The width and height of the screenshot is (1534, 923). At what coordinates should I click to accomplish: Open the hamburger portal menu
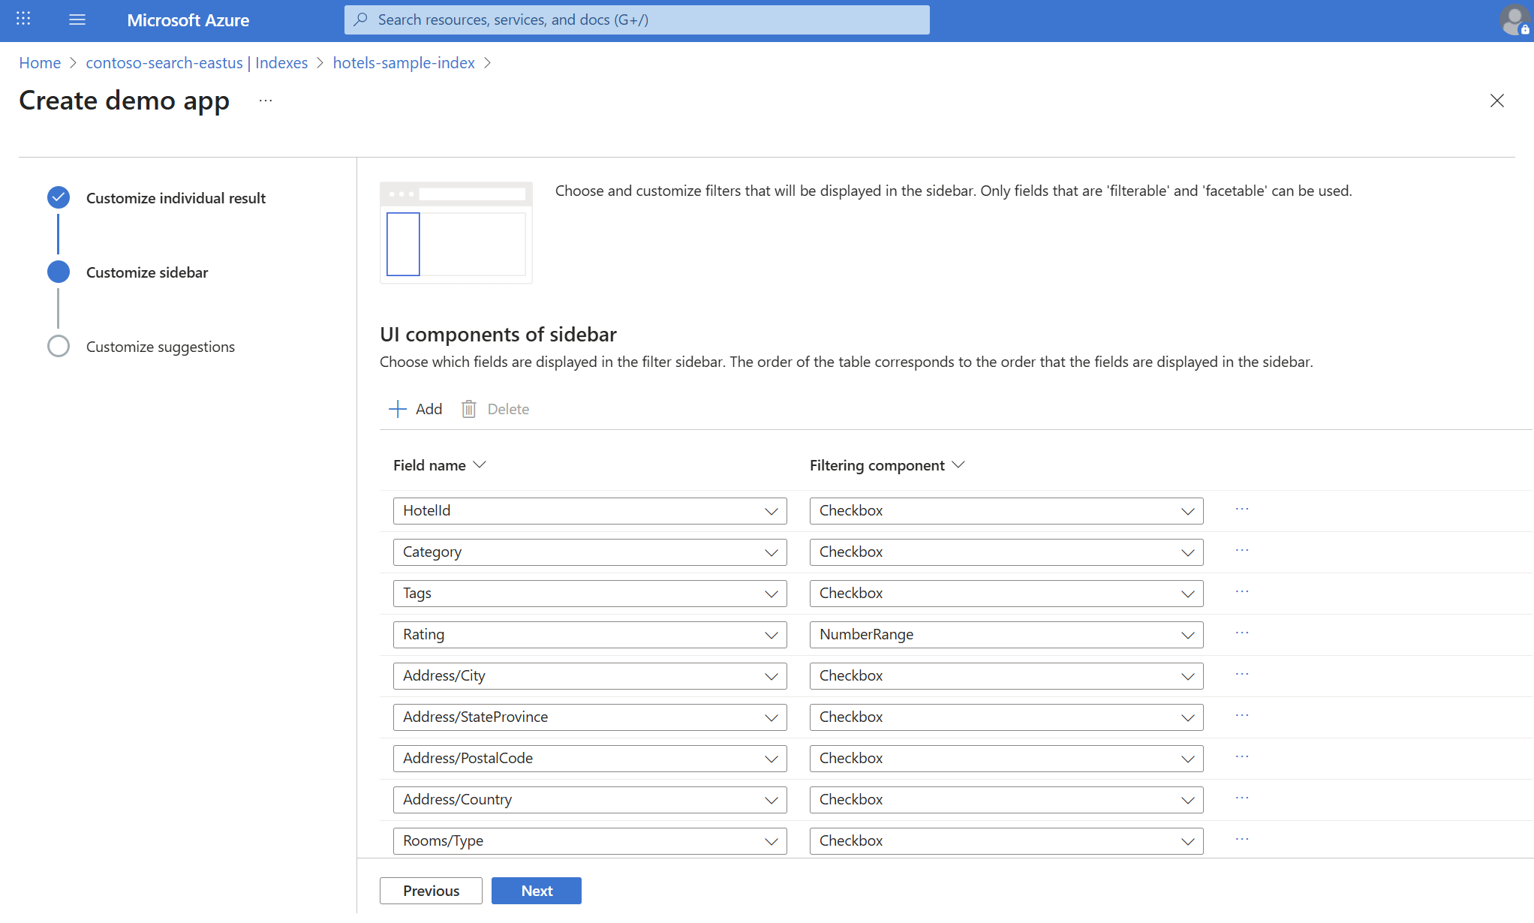pyautogui.click(x=77, y=20)
